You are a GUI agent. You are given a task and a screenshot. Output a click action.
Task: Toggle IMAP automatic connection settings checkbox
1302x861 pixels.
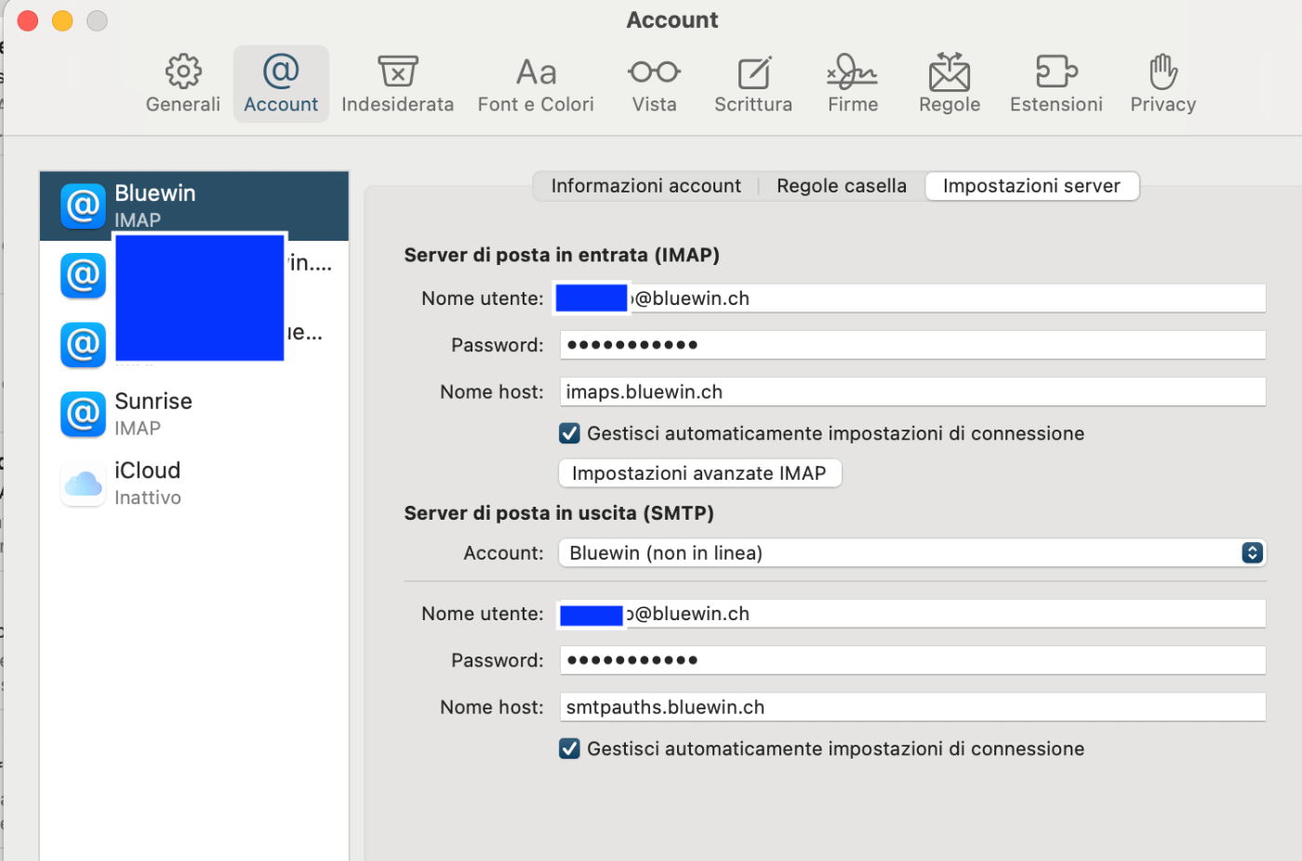coord(569,433)
